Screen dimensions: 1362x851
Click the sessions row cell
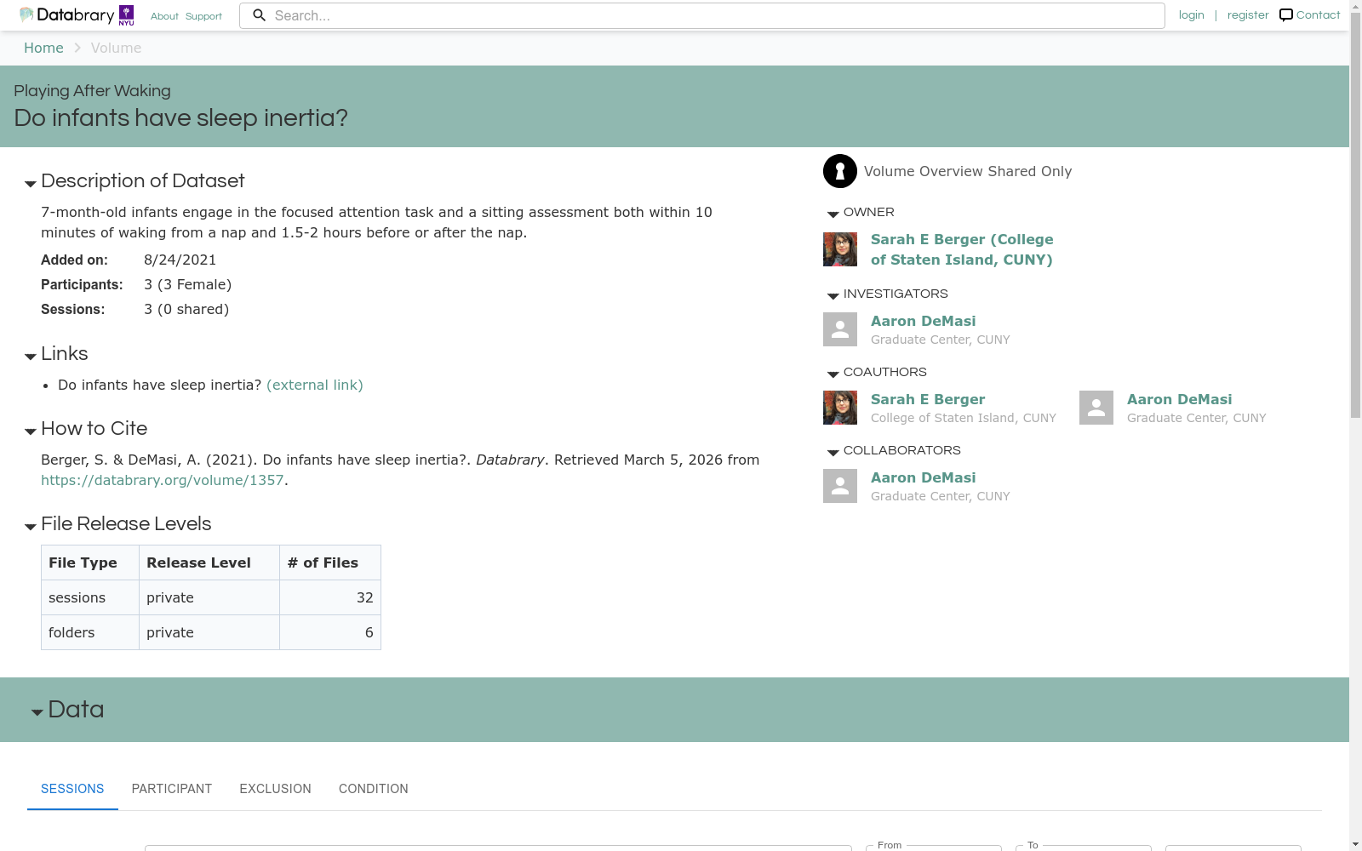point(90,597)
